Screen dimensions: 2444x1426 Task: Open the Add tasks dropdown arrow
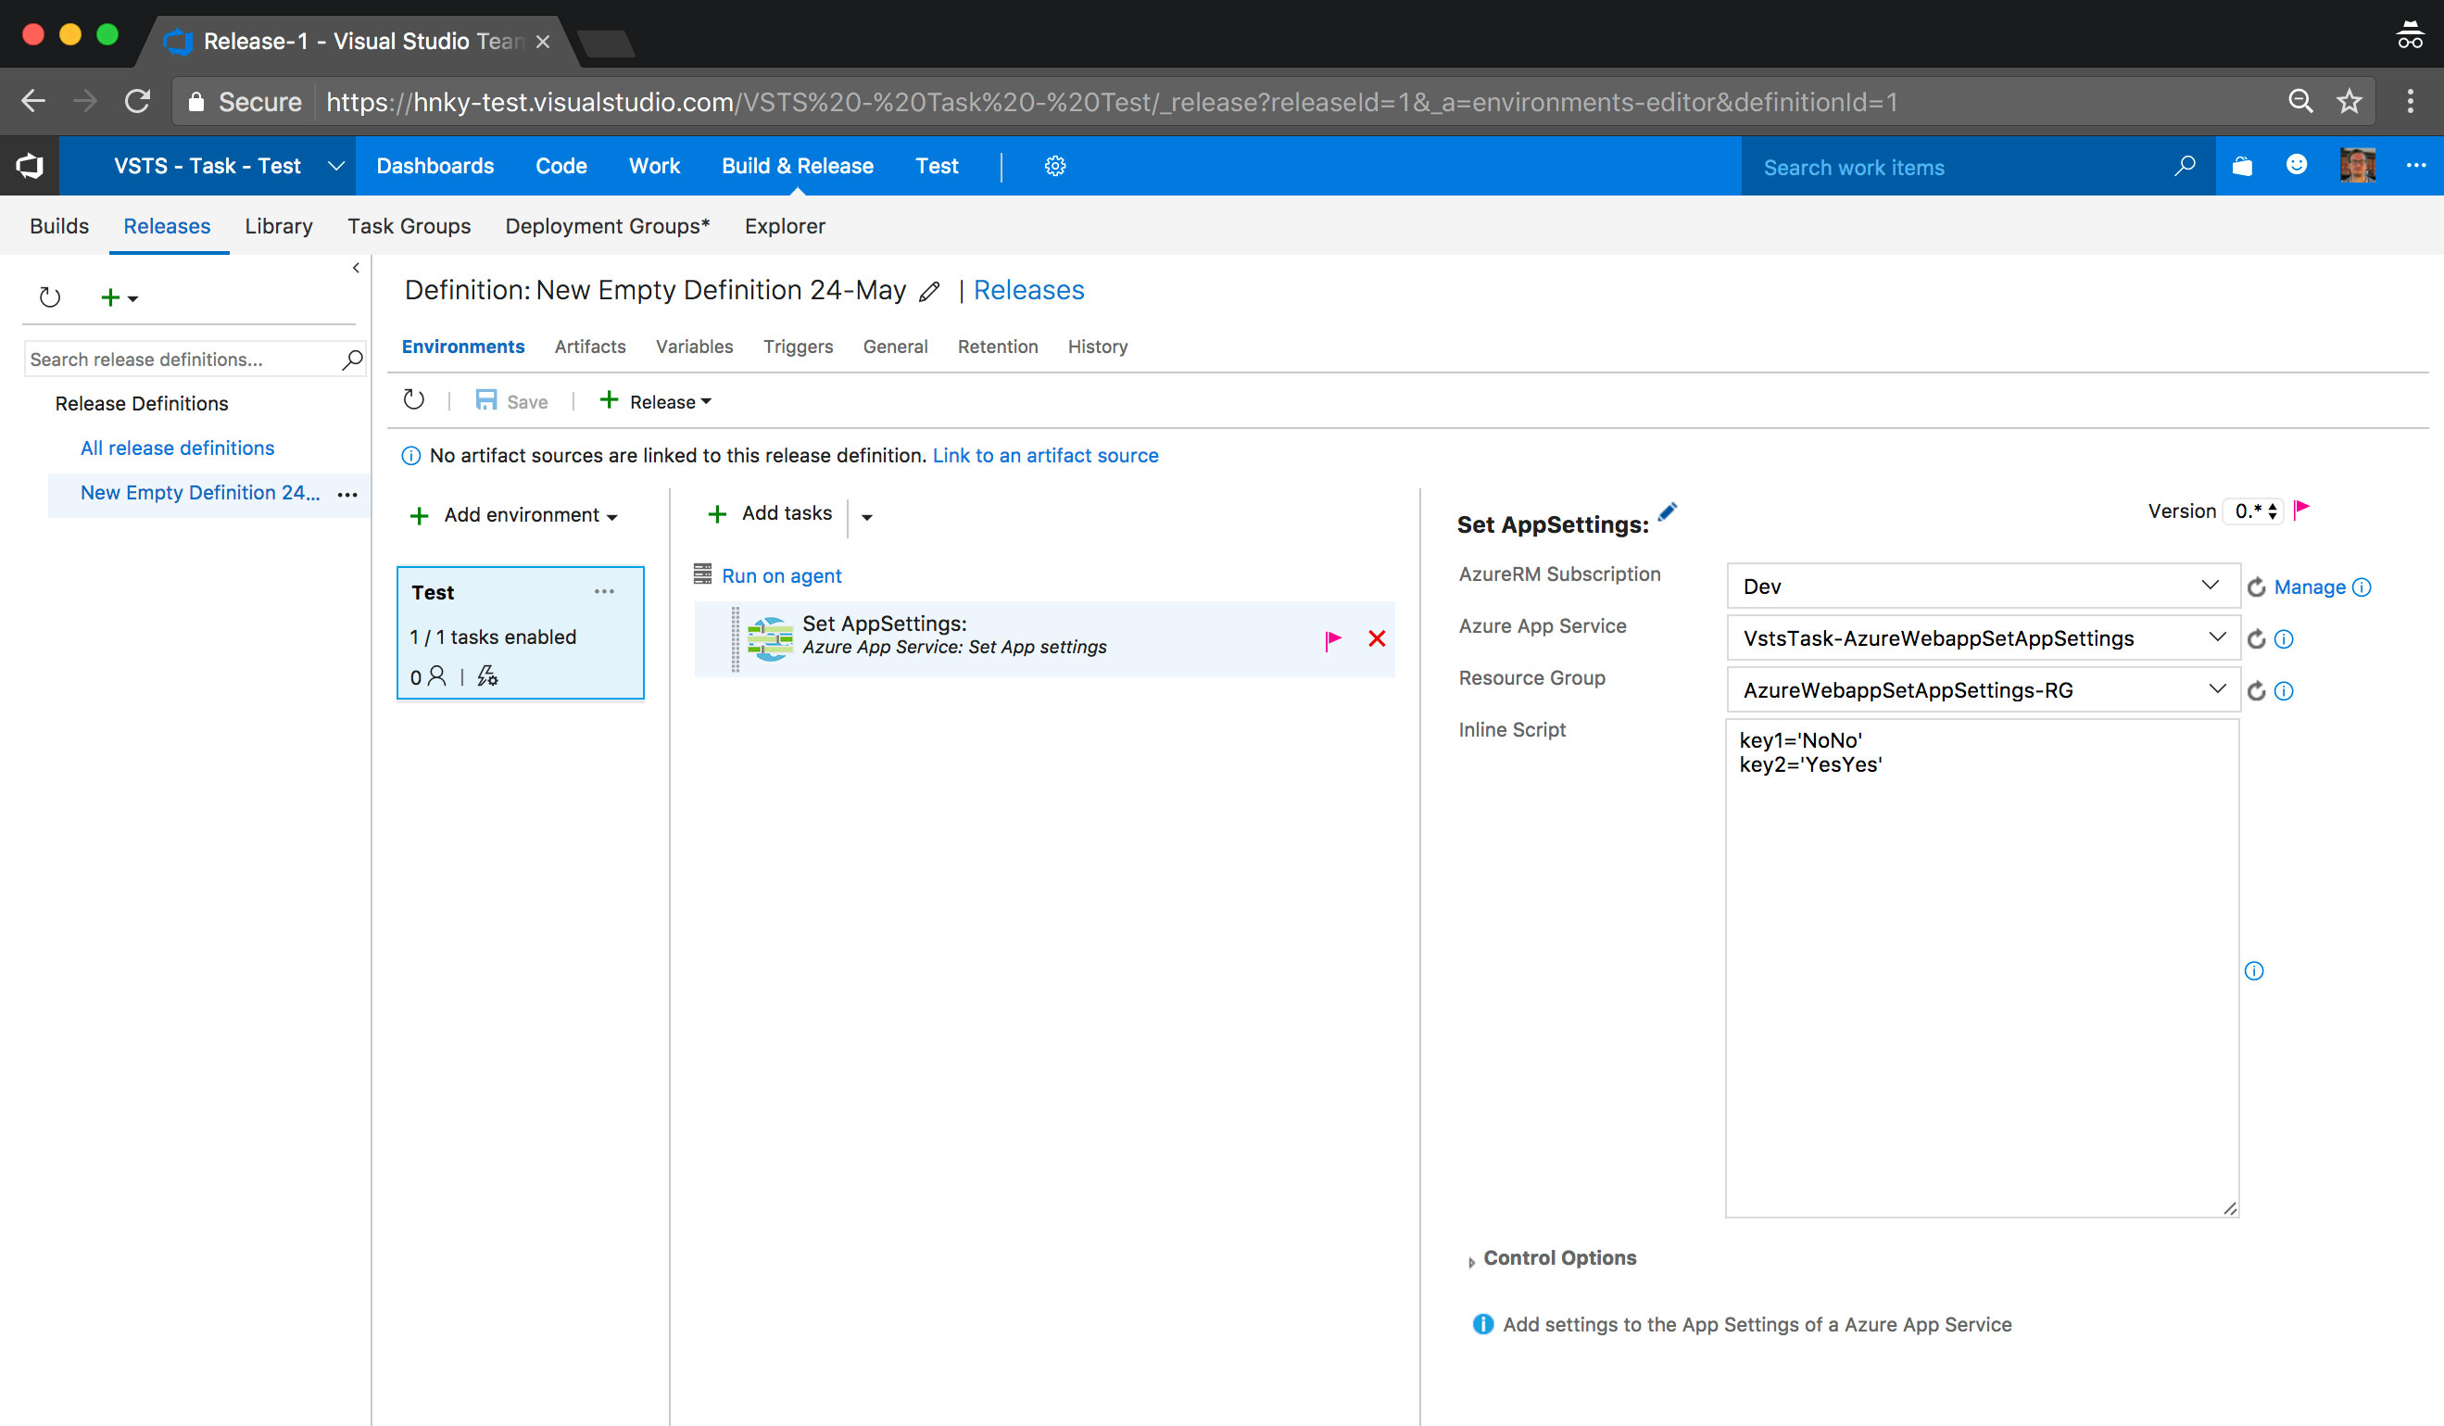point(866,517)
